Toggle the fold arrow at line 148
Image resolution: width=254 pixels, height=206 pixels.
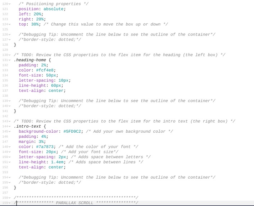10,147
